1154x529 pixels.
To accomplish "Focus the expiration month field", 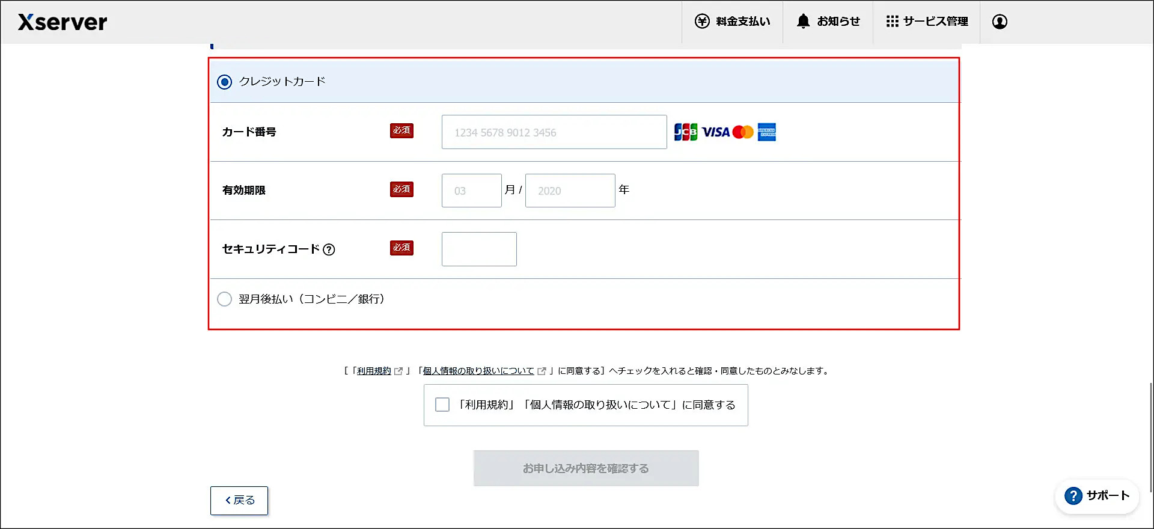I will [472, 191].
